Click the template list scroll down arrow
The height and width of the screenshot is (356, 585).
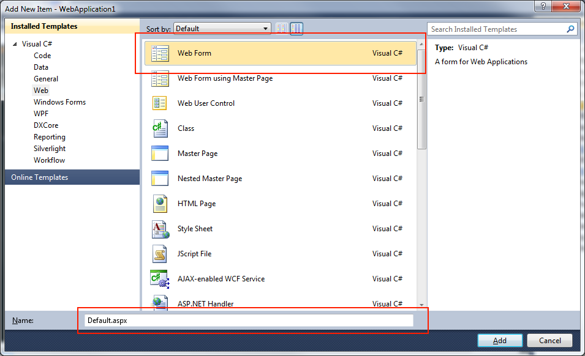pos(421,305)
